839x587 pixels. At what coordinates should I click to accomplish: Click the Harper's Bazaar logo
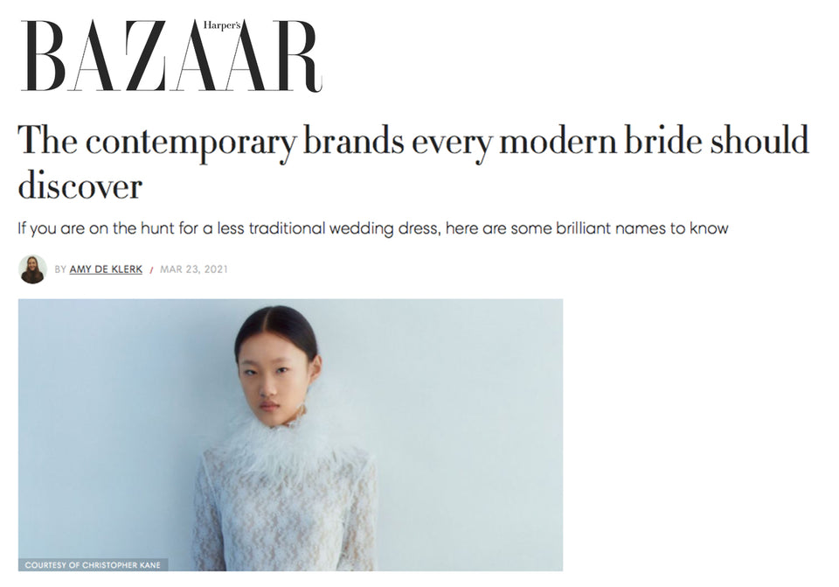point(171,56)
